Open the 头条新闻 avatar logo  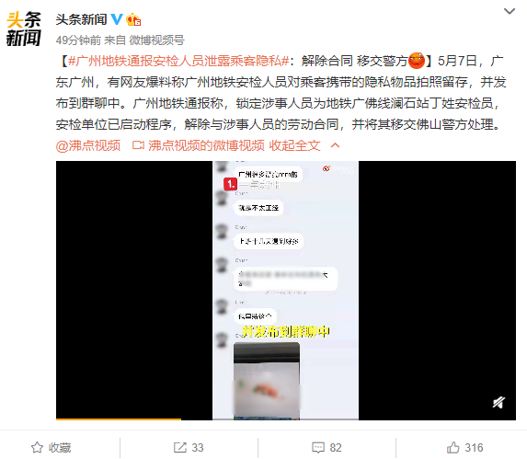point(24,29)
